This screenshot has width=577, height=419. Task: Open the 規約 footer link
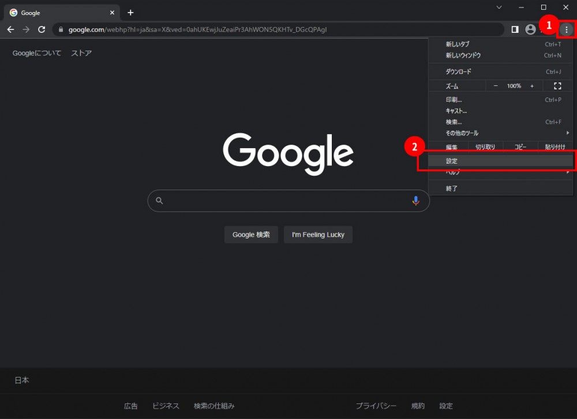418,406
